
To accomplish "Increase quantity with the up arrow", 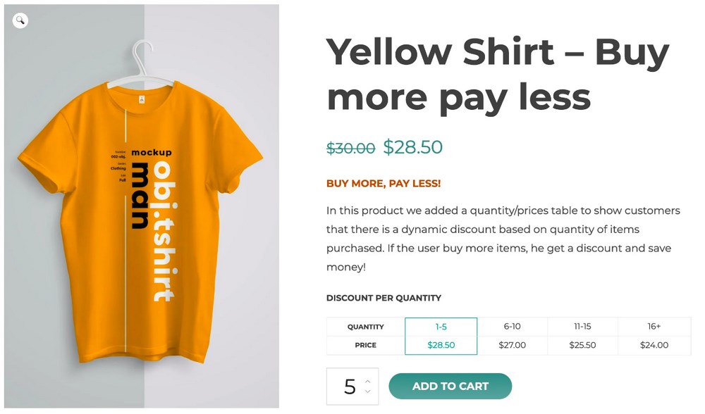I will click(x=367, y=381).
